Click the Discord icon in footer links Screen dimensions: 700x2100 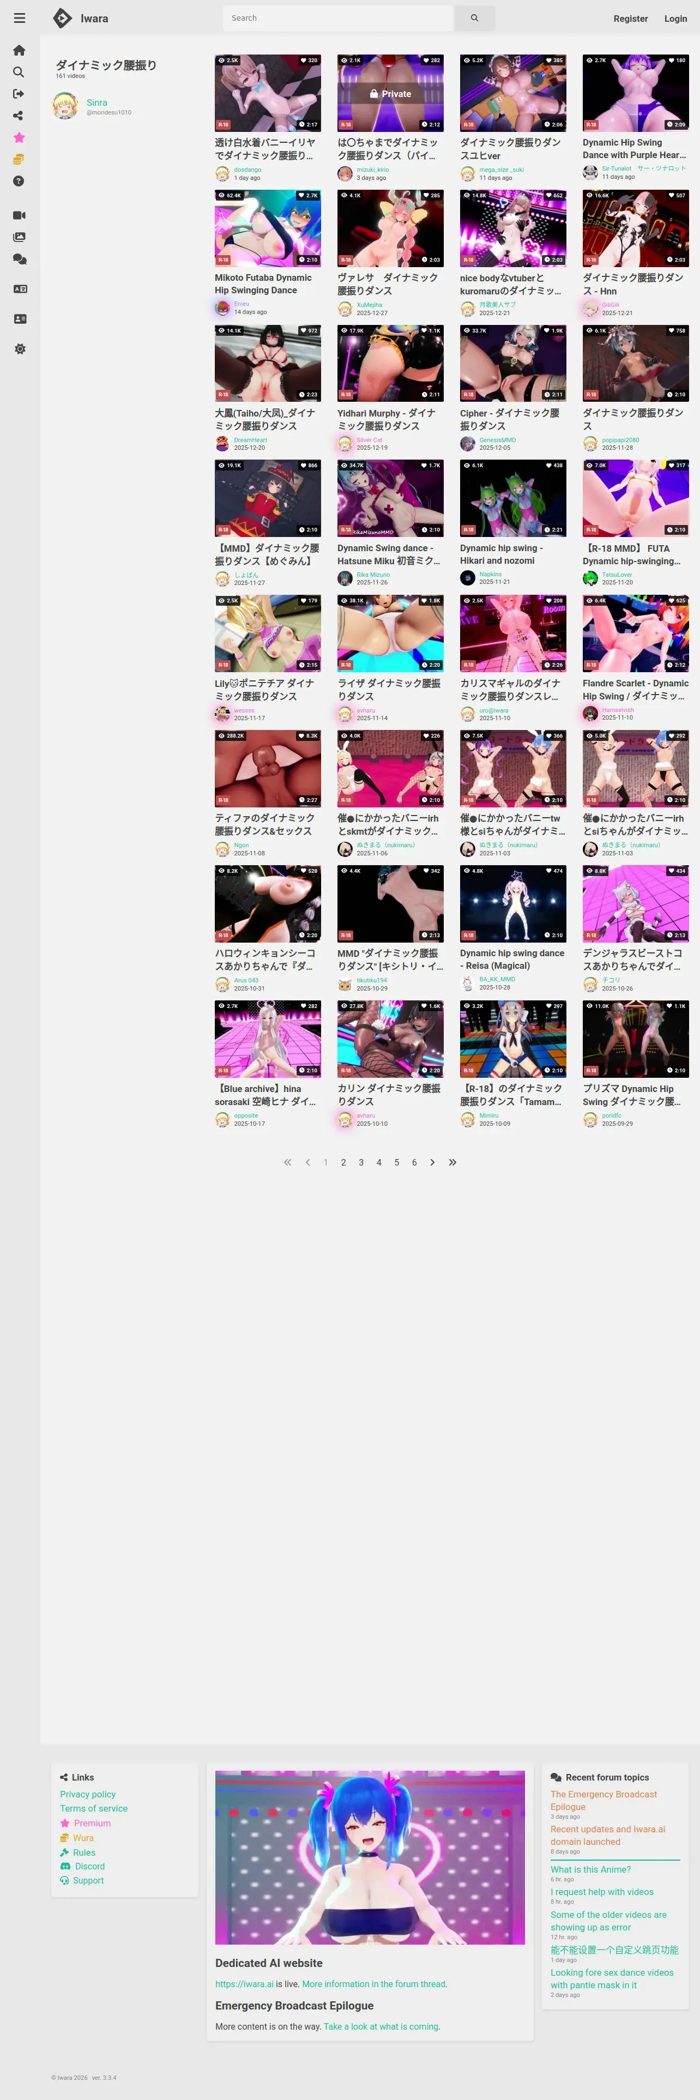point(65,1866)
